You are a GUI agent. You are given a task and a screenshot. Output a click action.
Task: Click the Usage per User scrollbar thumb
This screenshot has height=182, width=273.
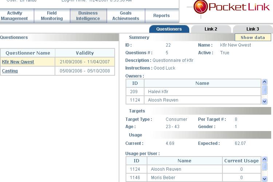click(265, 166)
